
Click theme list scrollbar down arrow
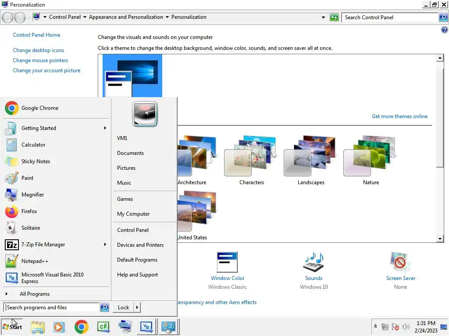pos(440,238)
